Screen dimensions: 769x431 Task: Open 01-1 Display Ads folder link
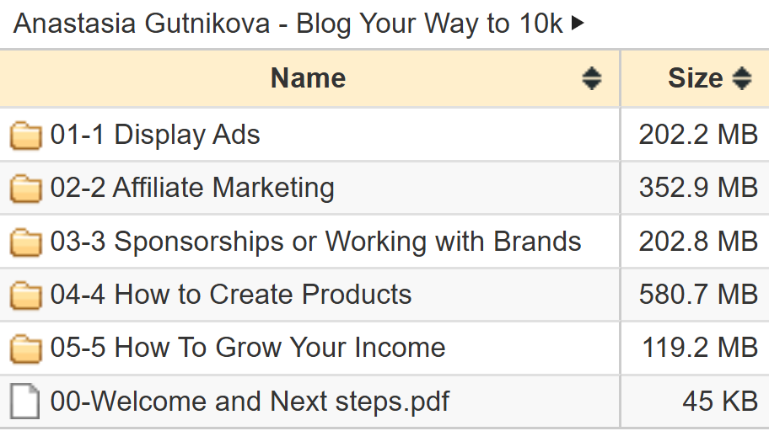click(155, 134)
